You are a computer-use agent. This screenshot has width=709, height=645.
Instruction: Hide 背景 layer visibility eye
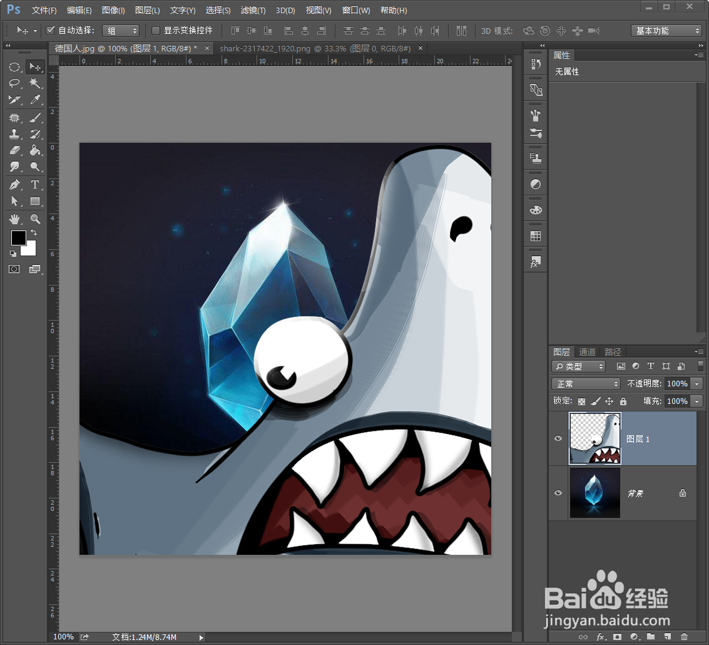click(558, 492)
